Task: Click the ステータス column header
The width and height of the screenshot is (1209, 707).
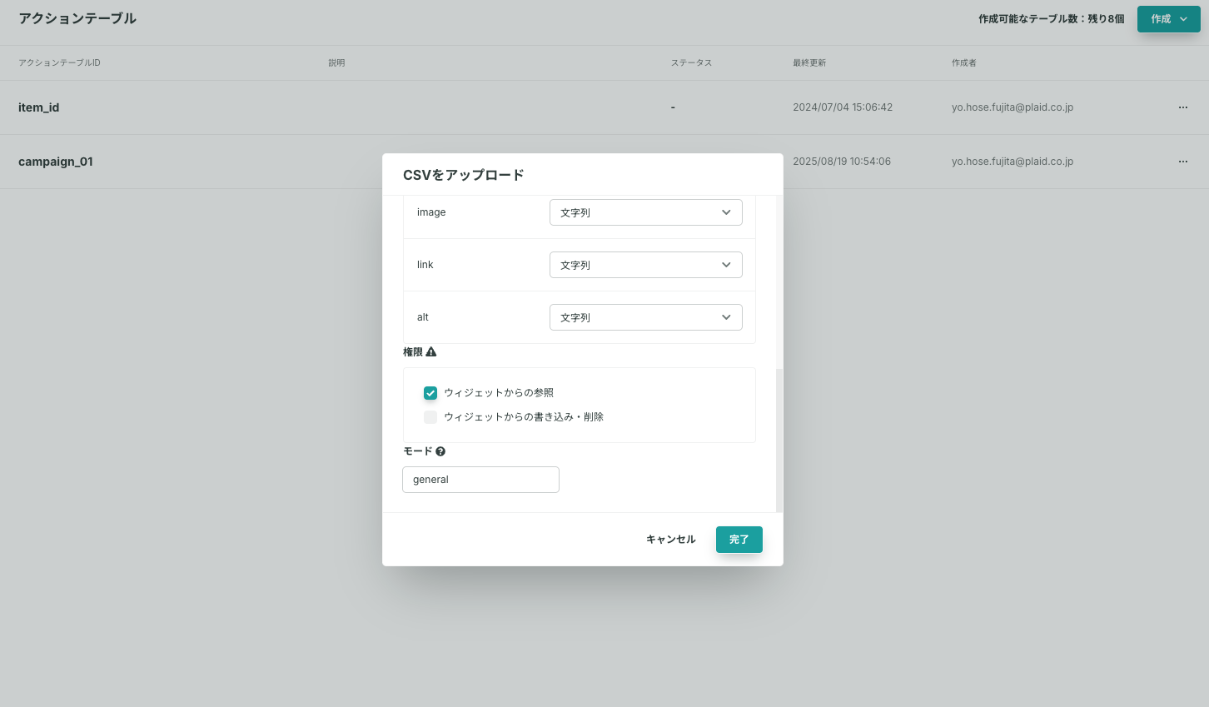Action: 691,63
